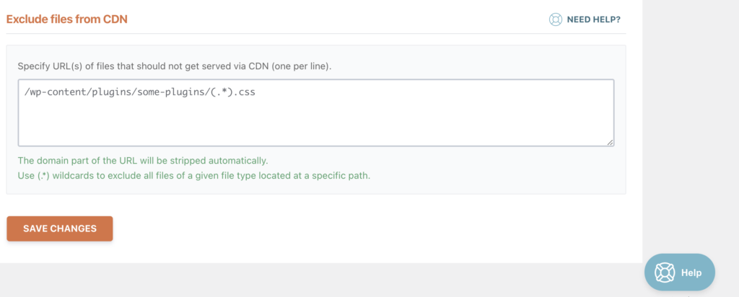739x297 pixels.
Task: Open the floating Help widget label
Action: coord(691,272)
